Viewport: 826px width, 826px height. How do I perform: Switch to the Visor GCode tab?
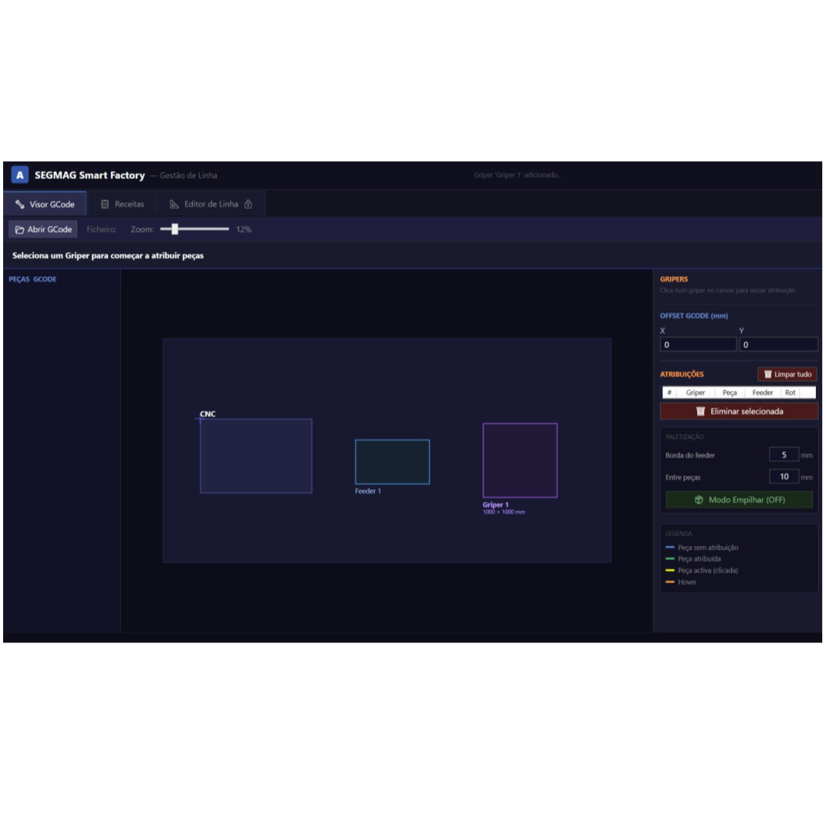[45, 204]
